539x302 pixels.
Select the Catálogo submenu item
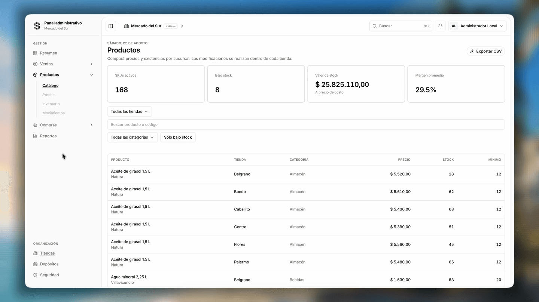point(50,86)
